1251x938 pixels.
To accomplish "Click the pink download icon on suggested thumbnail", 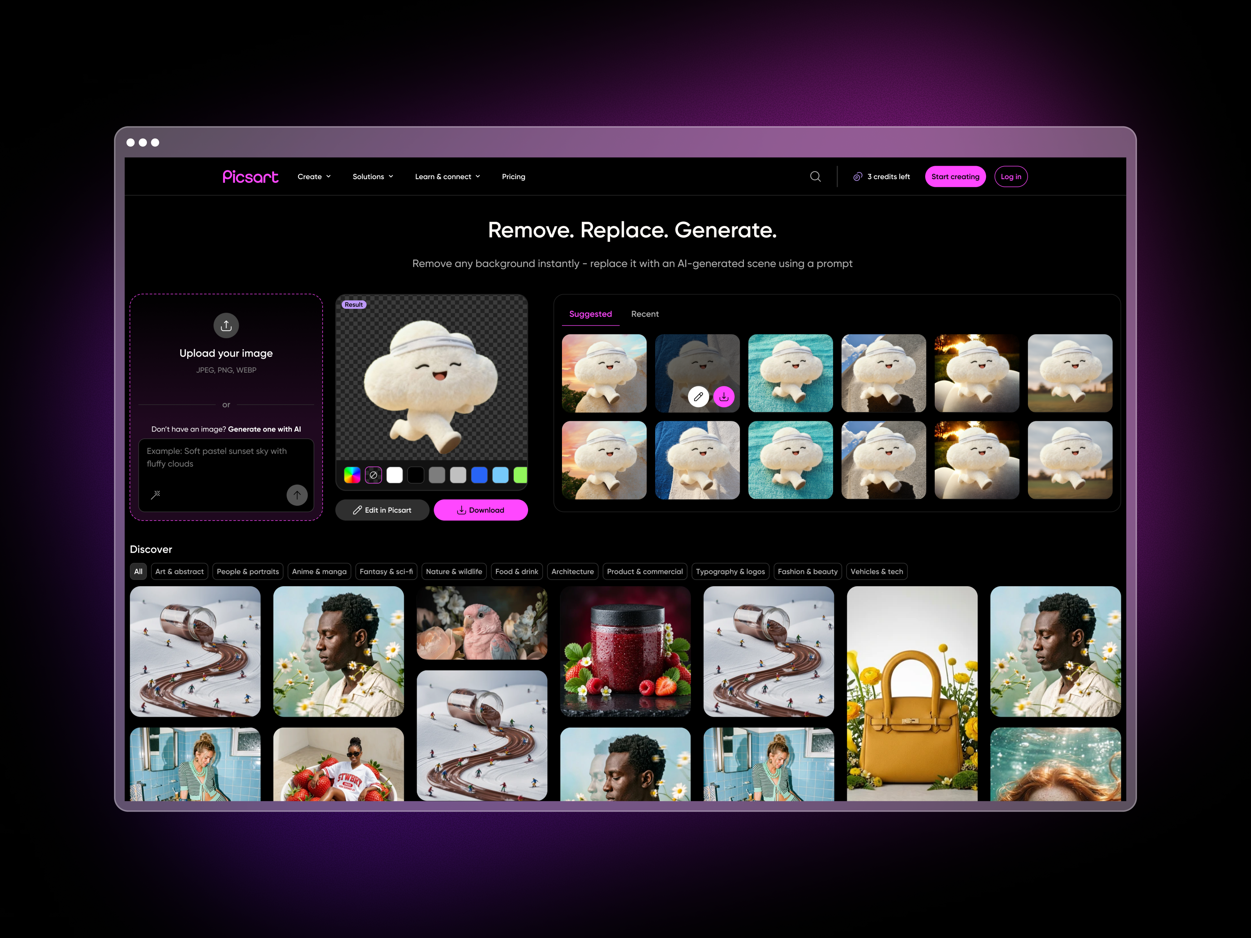I will pyautogui.click(x=724, y=396).
